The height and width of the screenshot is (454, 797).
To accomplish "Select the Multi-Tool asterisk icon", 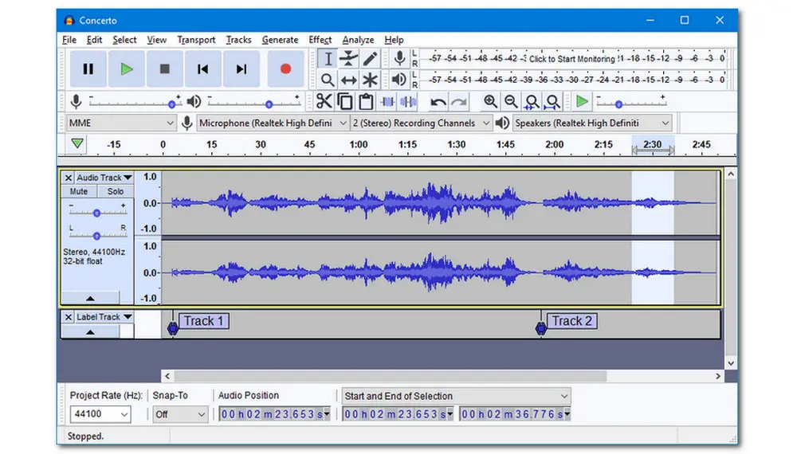I will point(371,80).
